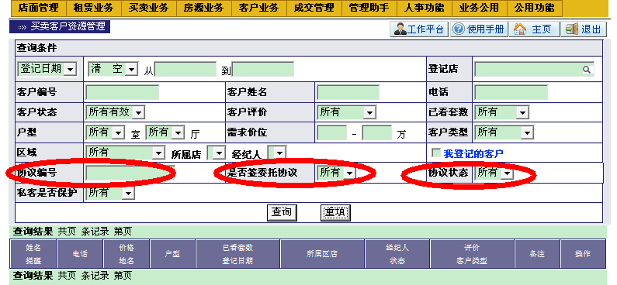Click the 查询 search button
Viewport: 617px width, 285px height.
[282, 213]
